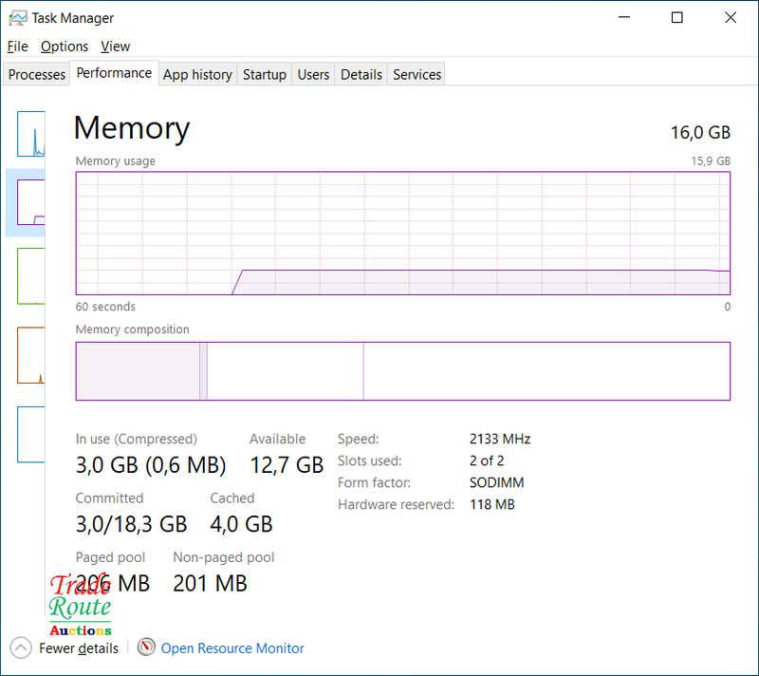Open Resource Monitor link
The width and height of the screenshot is (759, 676).
point(232,648)
